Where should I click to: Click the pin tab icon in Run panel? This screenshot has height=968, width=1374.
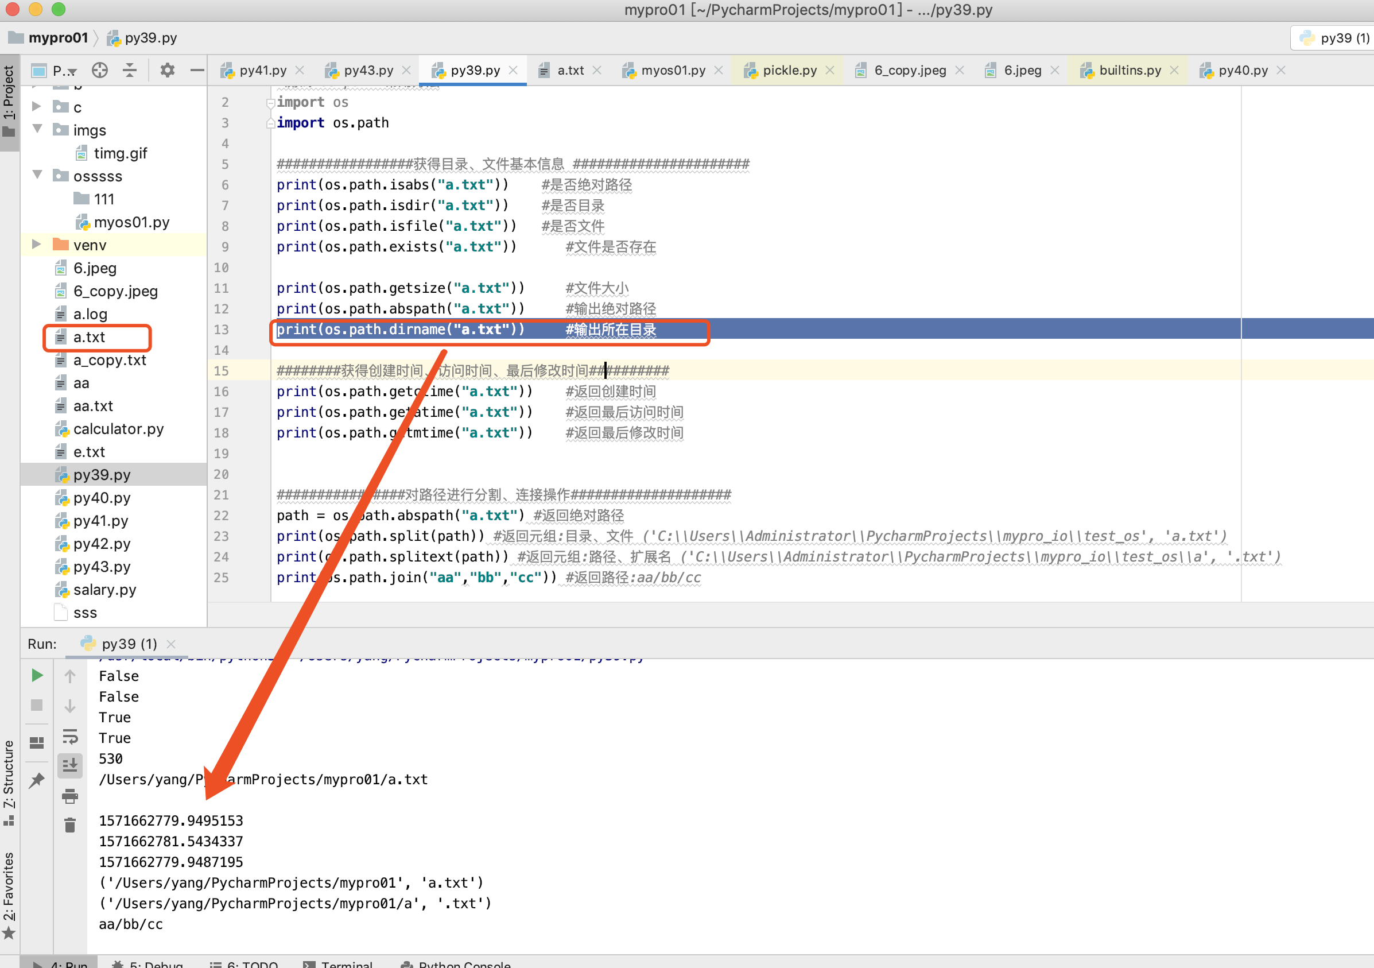pos(37,780)
